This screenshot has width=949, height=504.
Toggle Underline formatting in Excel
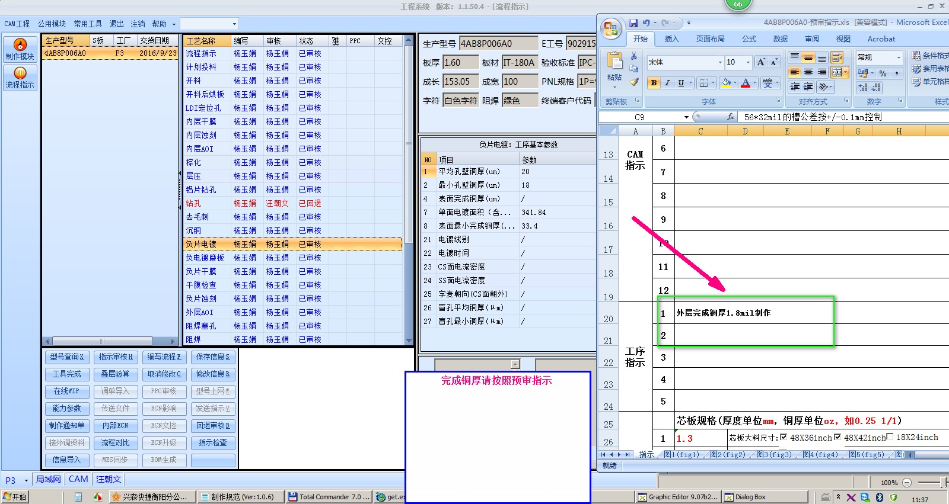pyautogui.click(x=681, y=83)
